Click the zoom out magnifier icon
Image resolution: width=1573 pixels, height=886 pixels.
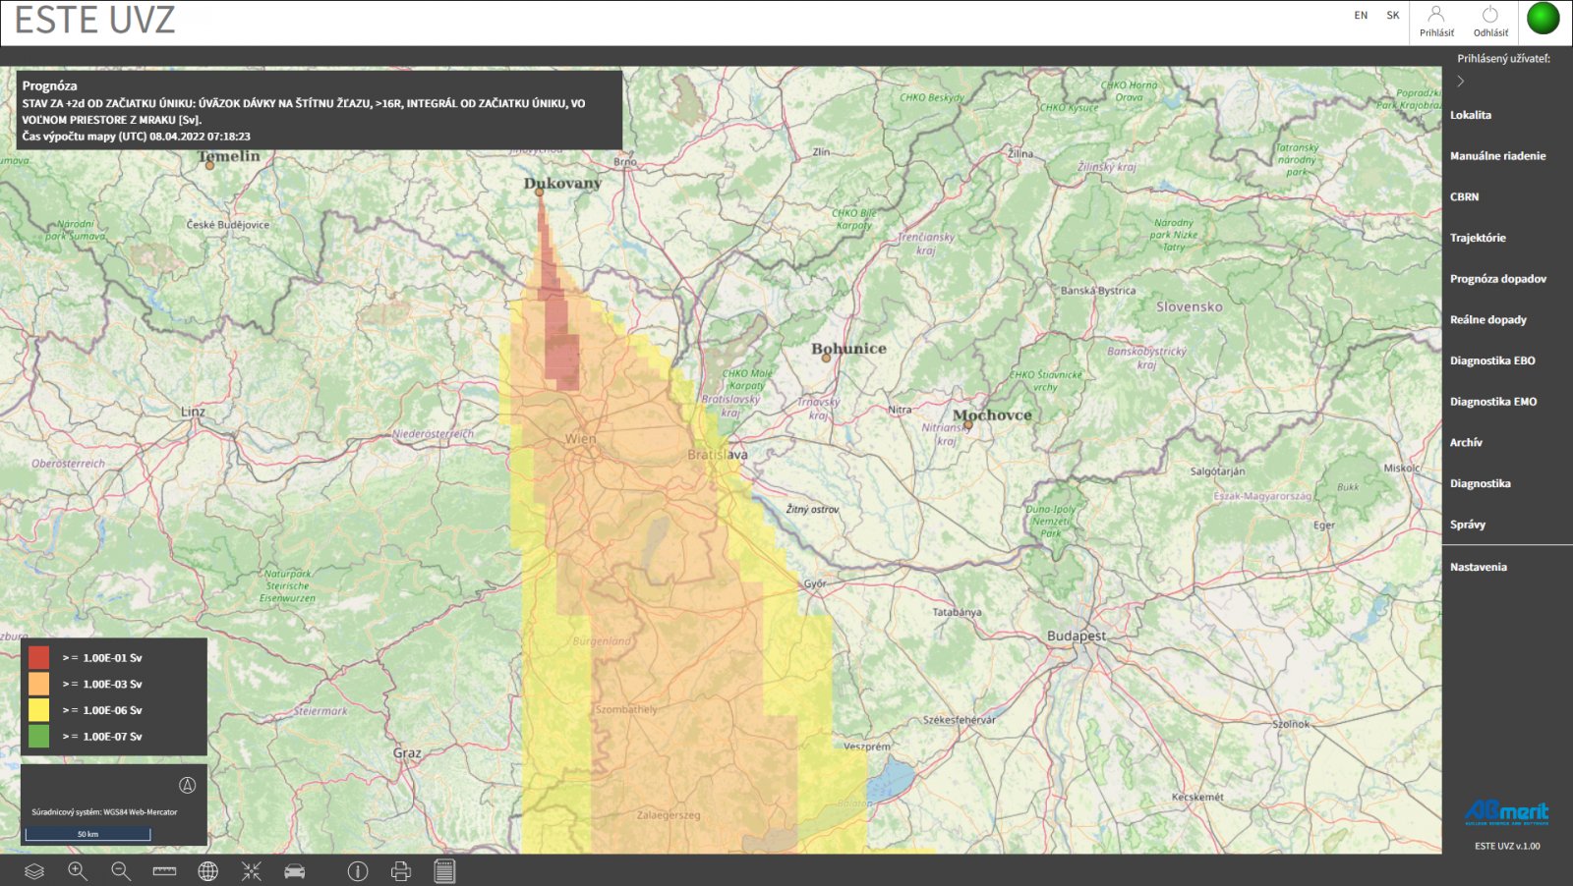[121, 871]
